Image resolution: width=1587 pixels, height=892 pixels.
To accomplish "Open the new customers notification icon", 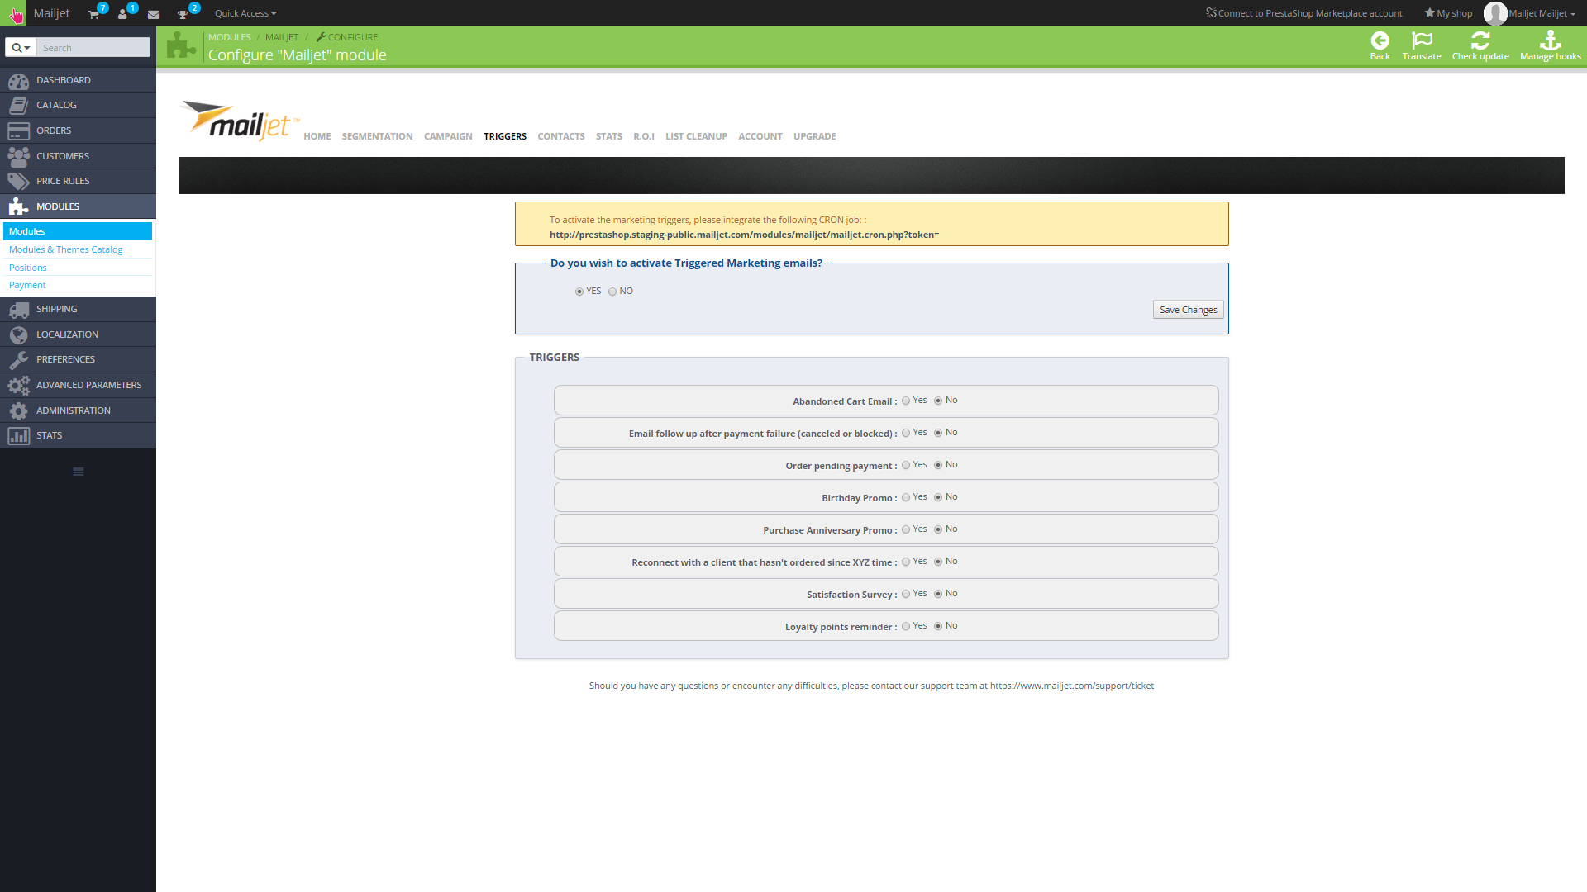I will coord(122,14).
